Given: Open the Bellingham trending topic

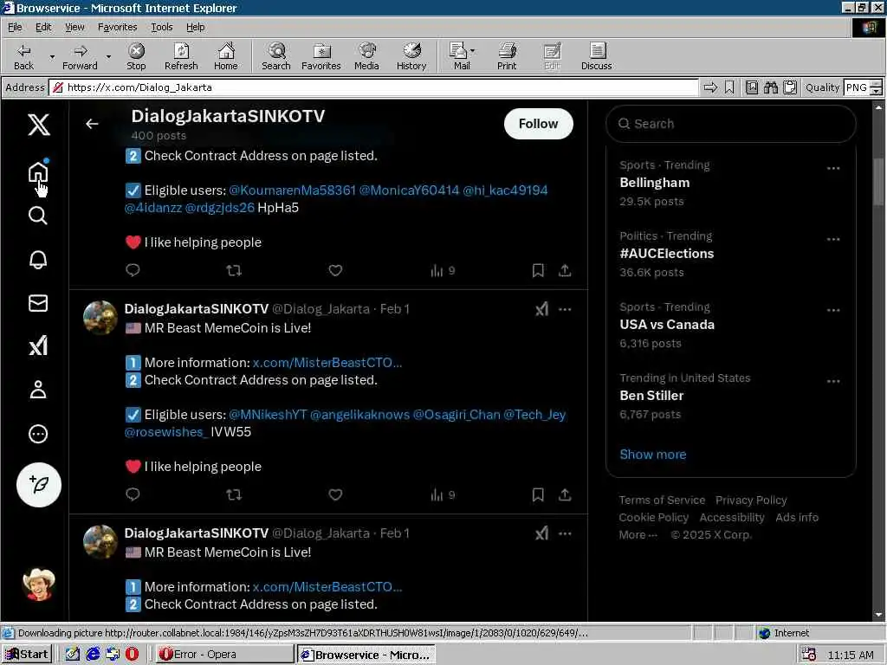Looking at the screenshot, I should coord(655,183).
